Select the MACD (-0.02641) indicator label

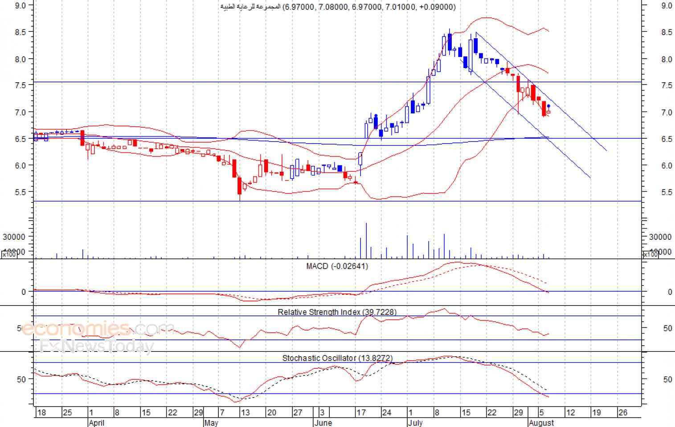(337, 266)
